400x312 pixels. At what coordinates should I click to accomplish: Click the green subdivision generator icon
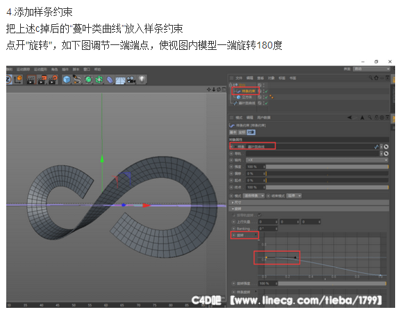point(88,80)
